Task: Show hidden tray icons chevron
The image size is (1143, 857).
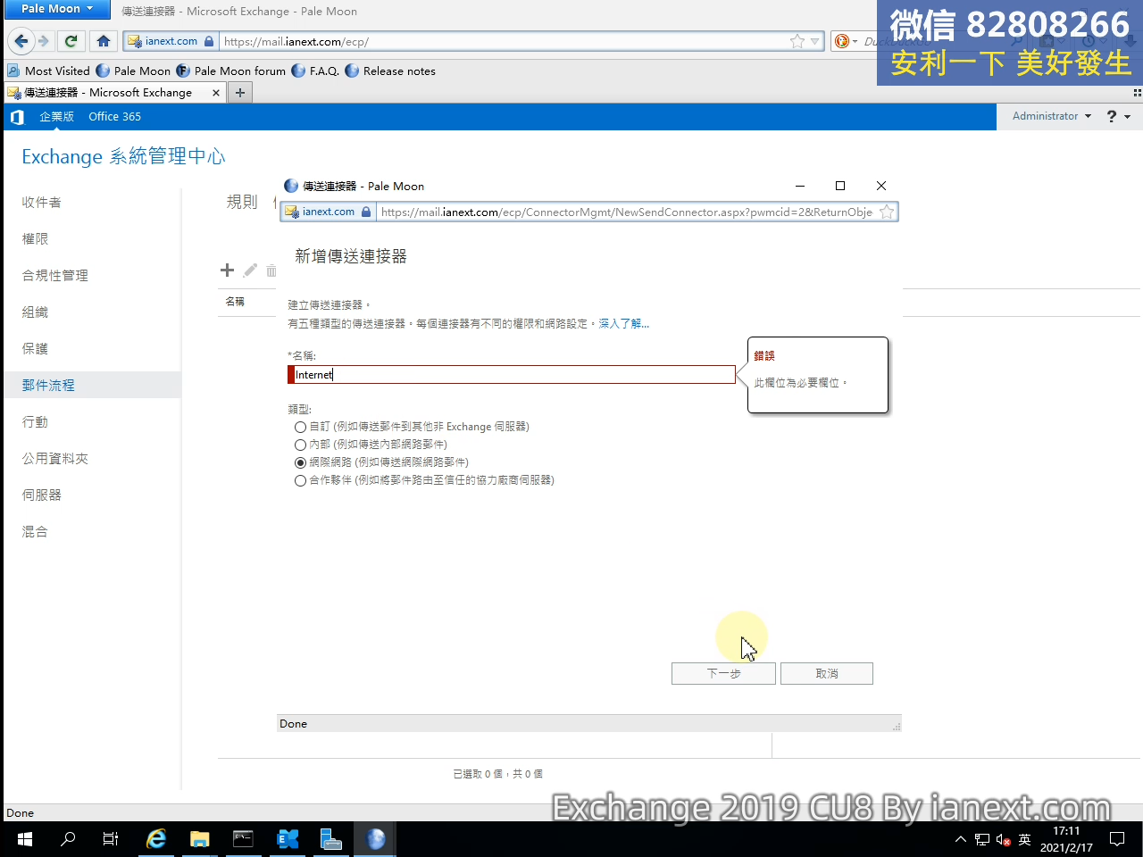Action: 960,839
